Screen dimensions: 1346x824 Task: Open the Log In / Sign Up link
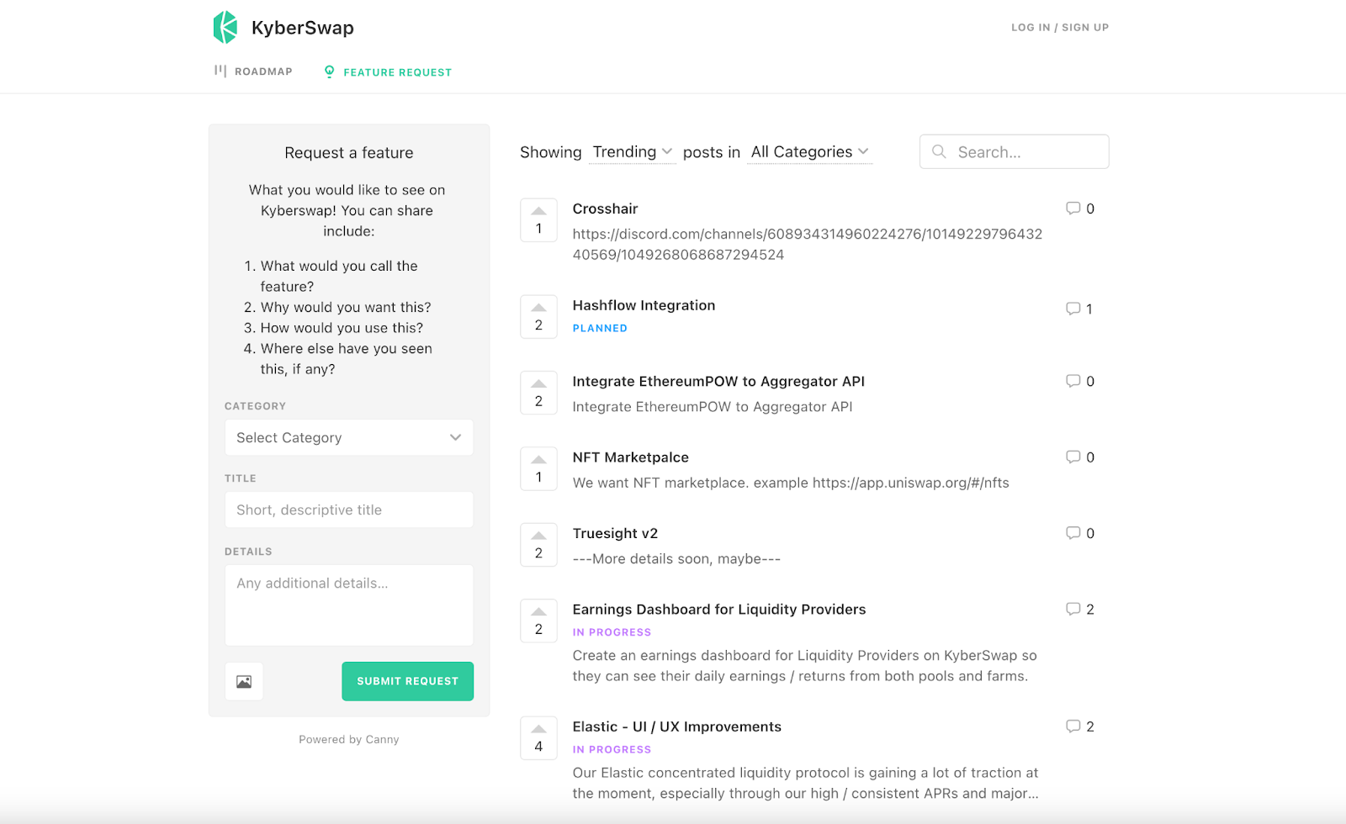(1060, 27)
